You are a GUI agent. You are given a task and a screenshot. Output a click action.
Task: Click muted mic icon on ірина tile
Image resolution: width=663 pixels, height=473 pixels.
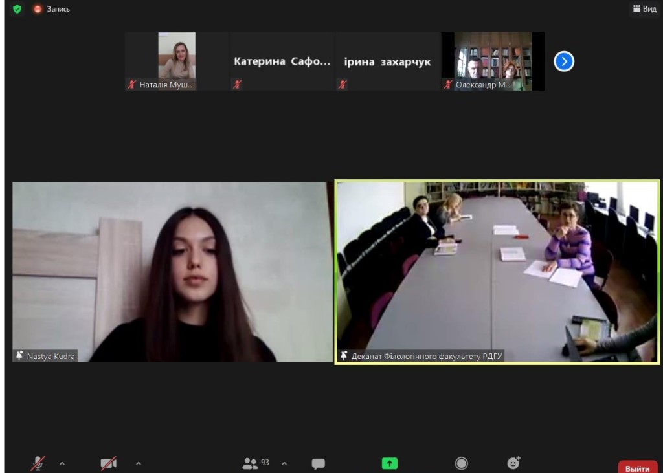[343, 85]
